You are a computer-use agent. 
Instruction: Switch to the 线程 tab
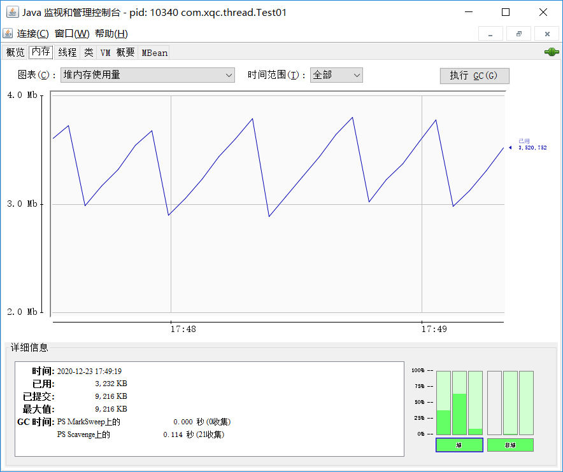click(67, 53)
